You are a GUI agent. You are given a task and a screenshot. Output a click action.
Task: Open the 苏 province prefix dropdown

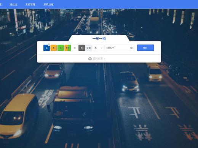pyautogui.click(x=98, y=48)
